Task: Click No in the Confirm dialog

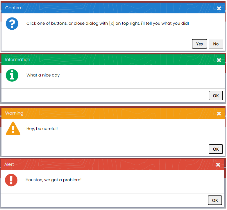Action: (216, 44)
